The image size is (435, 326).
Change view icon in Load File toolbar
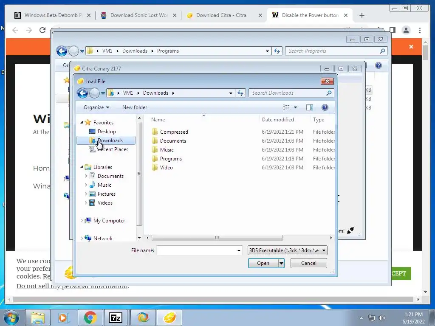[286, 107]
